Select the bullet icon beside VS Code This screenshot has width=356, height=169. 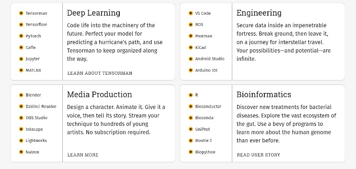point(191,13)
